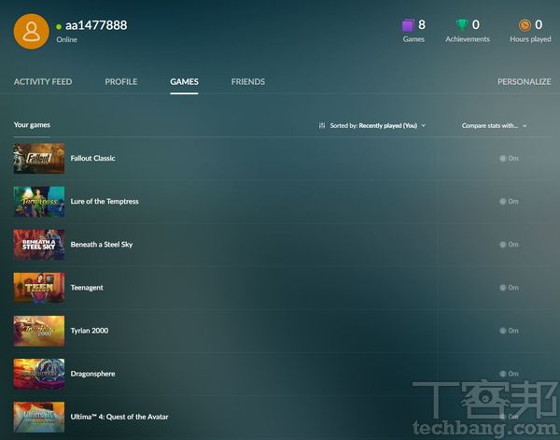Click the username aa1477888

(96, 25)
